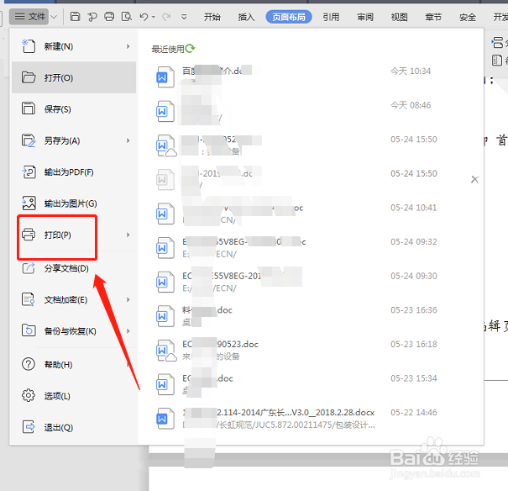Choose 备份与恢复(K) menu entry
Screen dimensions: 508x491
click(x=74, y=331)
